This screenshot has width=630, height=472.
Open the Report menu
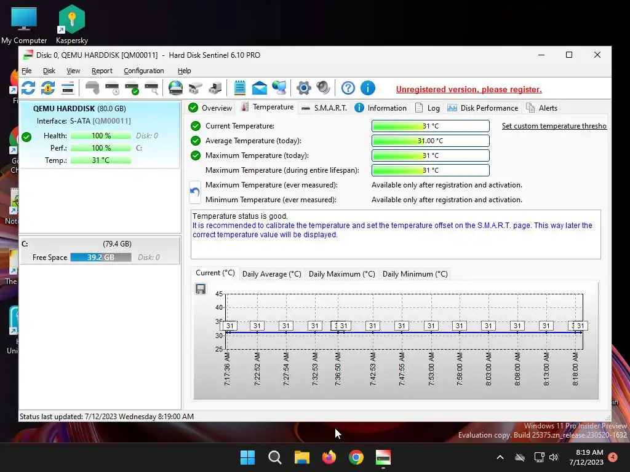(x=102, y=71)
